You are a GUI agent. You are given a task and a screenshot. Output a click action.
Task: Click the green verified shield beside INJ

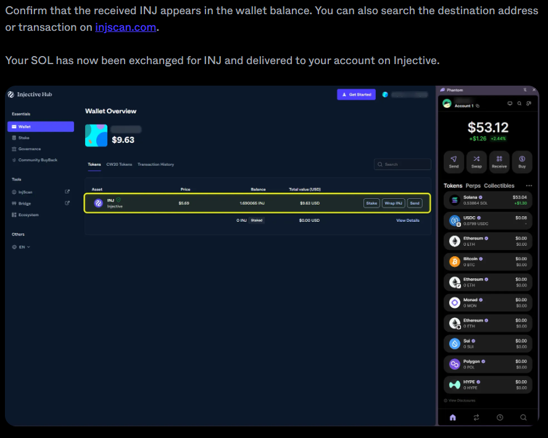click(118, 200)
